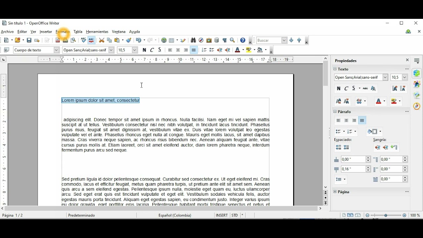The image size is (423, 238).
Task: Click STD selection mode in status bar
Action: click(x=235, y=216)
